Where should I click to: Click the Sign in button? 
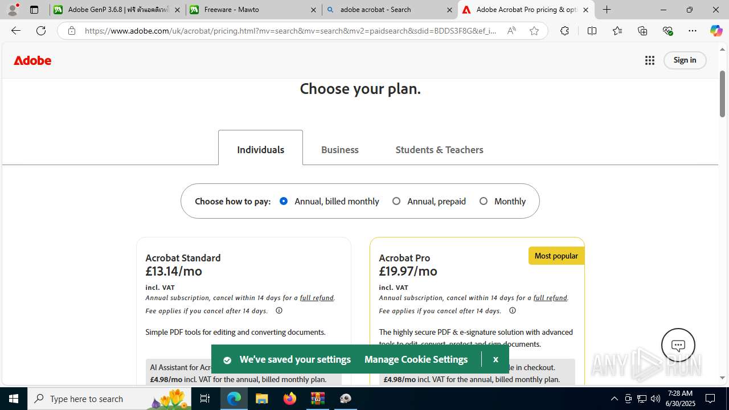[x=685, y=60]
